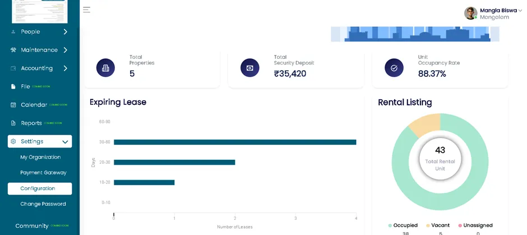527x235 pixels.
Task: Expand the People submenu chevron
Action: pyautogui.click(x=65, y=31)
